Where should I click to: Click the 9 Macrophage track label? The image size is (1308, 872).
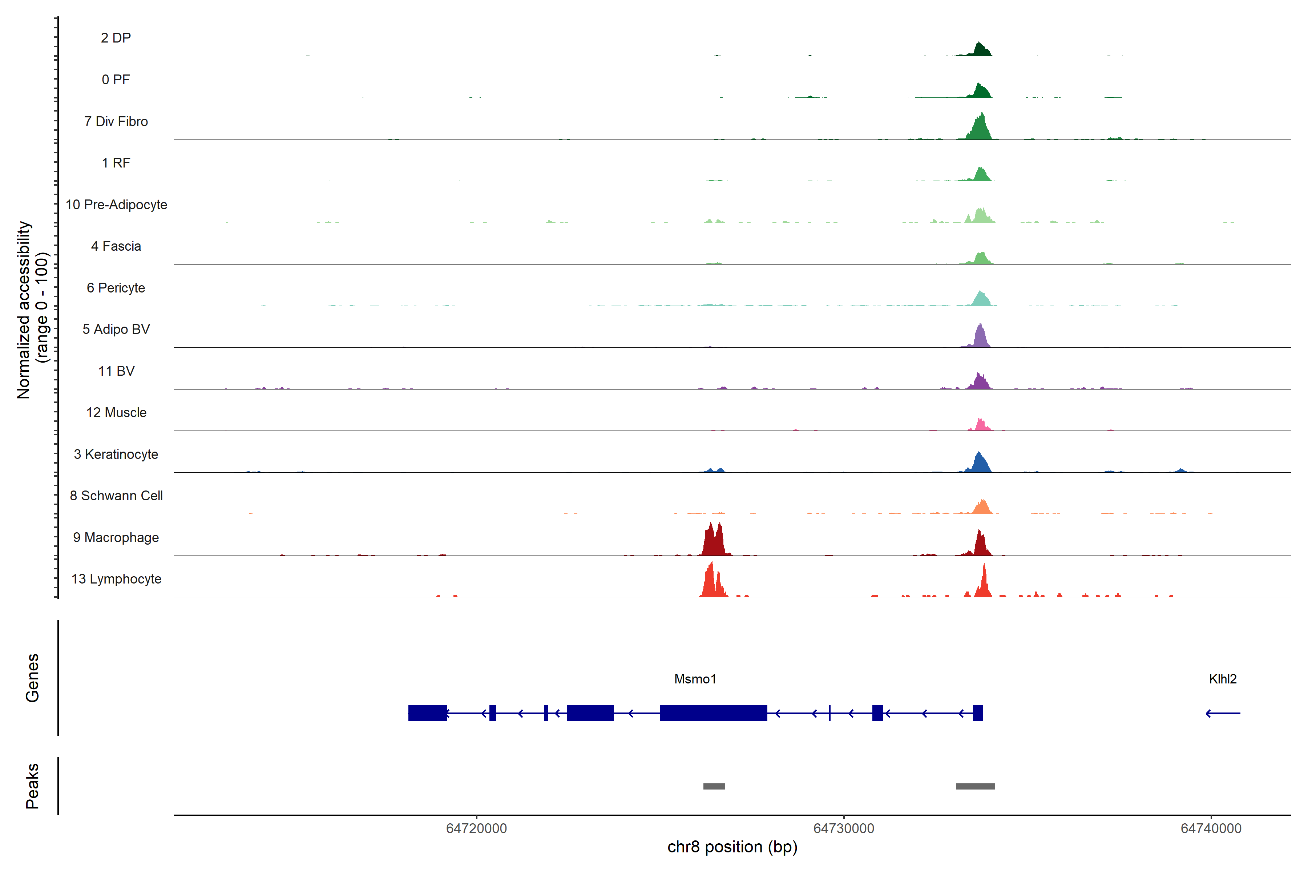tap(116, 537)
